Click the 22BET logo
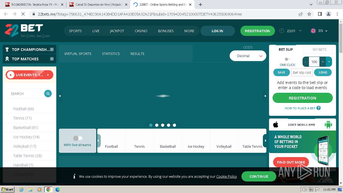This screenshot has height=193, width=343. point(27,31)
